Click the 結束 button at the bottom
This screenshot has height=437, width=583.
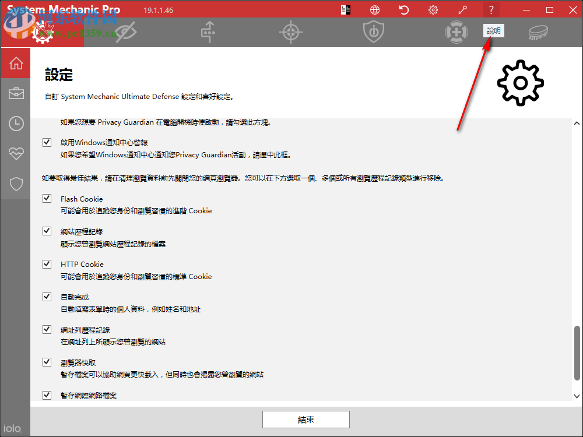[x=306, y=419]
